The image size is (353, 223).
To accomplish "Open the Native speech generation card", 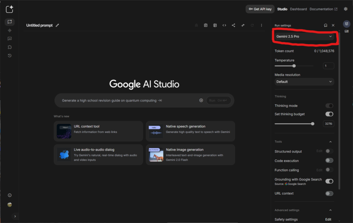I will click(x=191, y=131).
